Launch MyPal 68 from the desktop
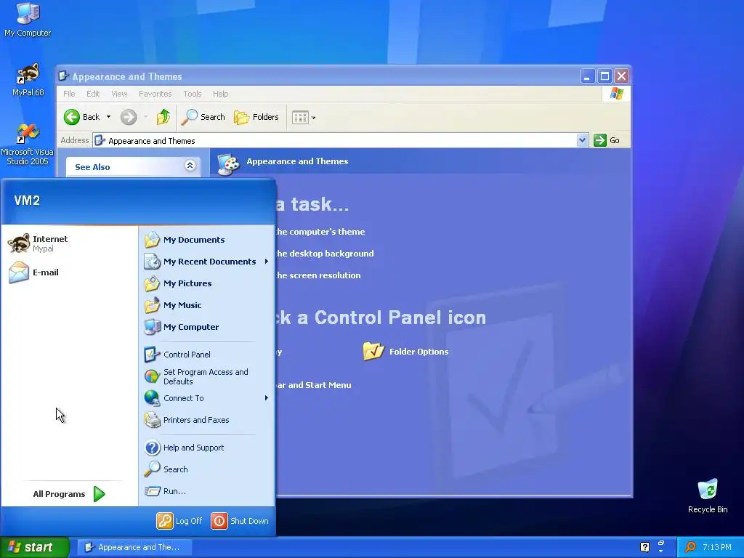 (28, 80)
